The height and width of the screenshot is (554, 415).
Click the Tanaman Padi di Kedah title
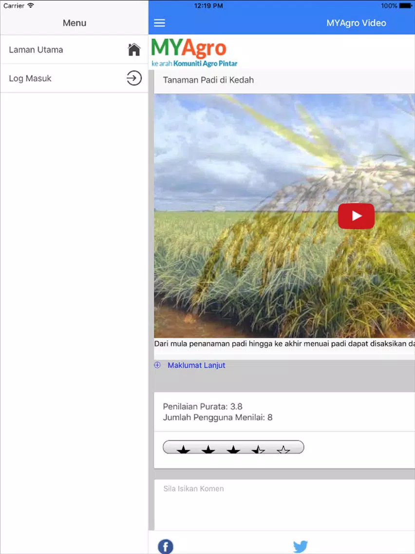pos(208,80)
